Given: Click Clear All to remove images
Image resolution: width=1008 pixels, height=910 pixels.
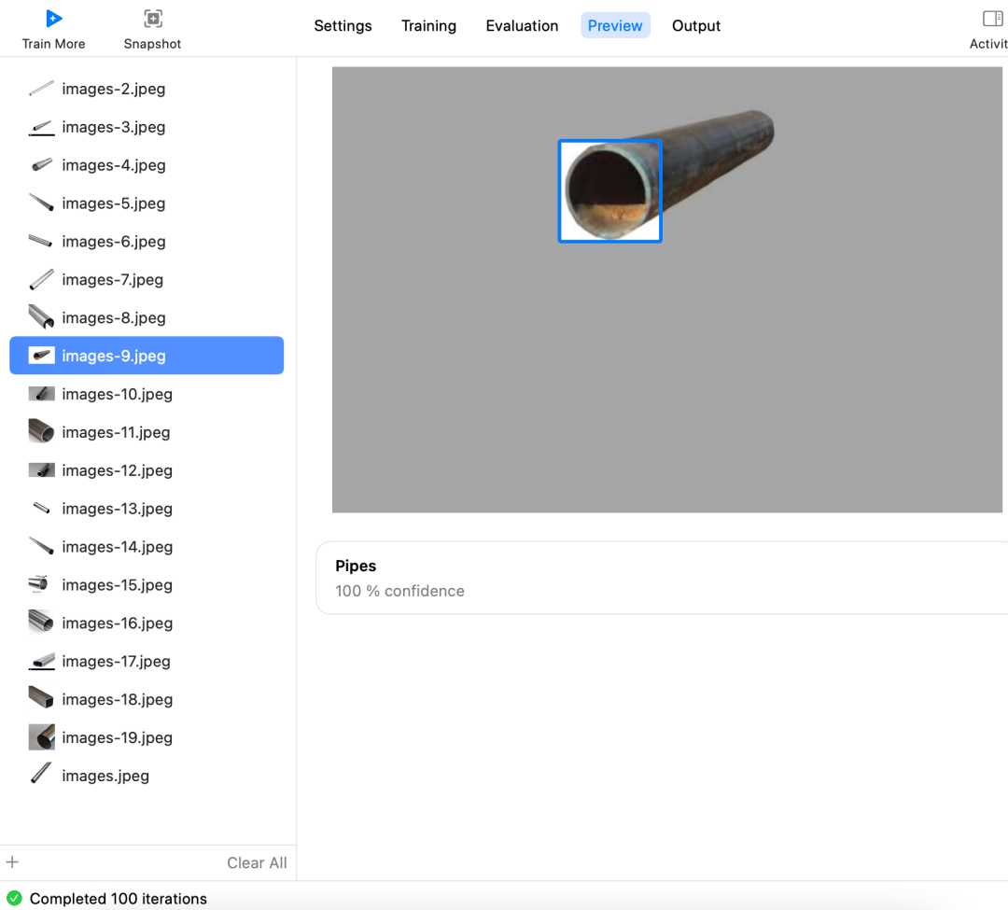Looking at the screenshot, I should (x=257, y=862).
